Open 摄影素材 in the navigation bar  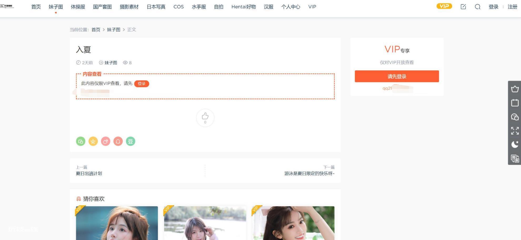pyautogui.click(x=129, y=7)
